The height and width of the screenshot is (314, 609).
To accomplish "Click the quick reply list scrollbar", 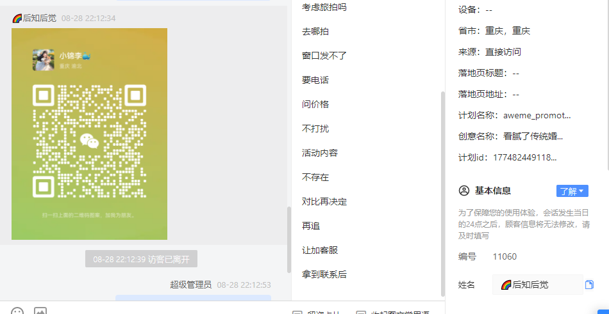I will [x=443, y=194].
